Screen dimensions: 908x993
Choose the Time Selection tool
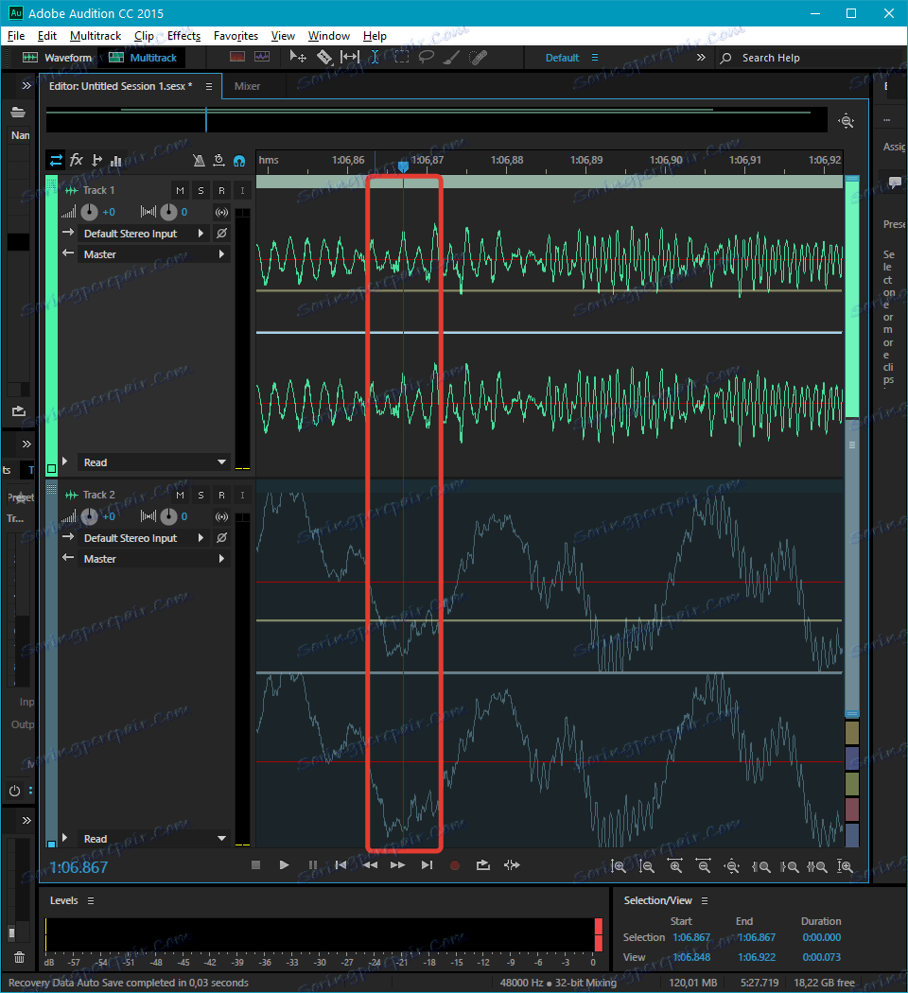(375, 58)
